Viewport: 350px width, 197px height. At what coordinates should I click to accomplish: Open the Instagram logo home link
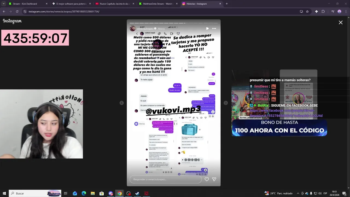point(12,21)
